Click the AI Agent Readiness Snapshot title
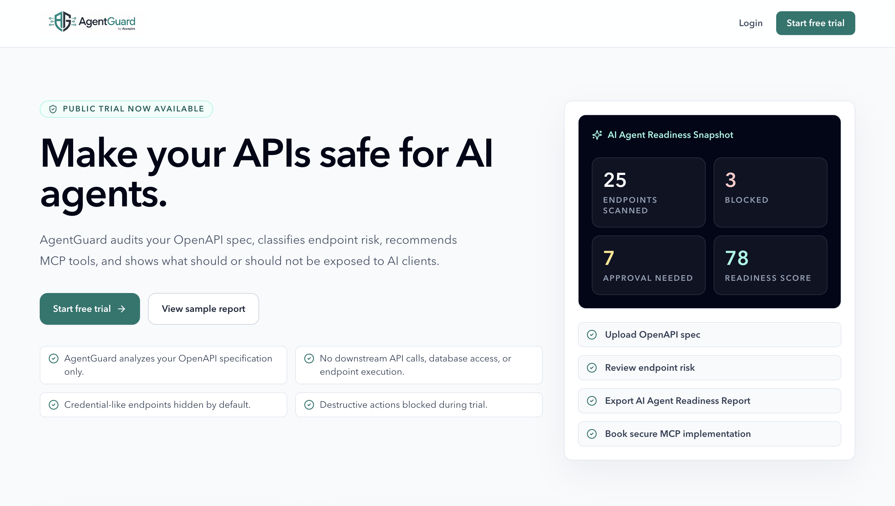This screenshot has height=506, width=895. [670, 135]
